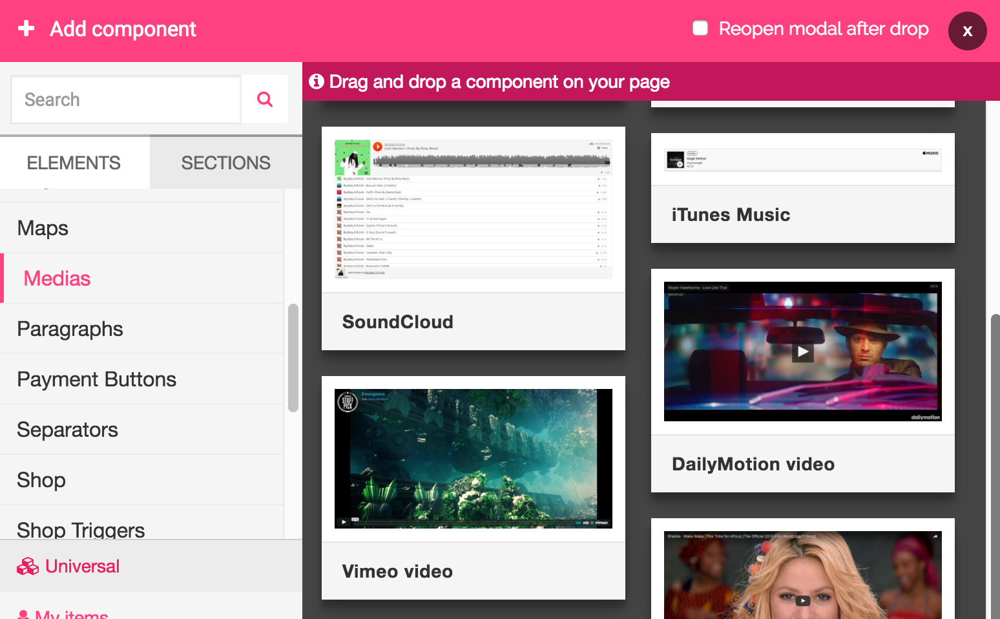The image size is (1000, 619).
Task: Close the Add component modal
Action: click(x=967, y=31)
